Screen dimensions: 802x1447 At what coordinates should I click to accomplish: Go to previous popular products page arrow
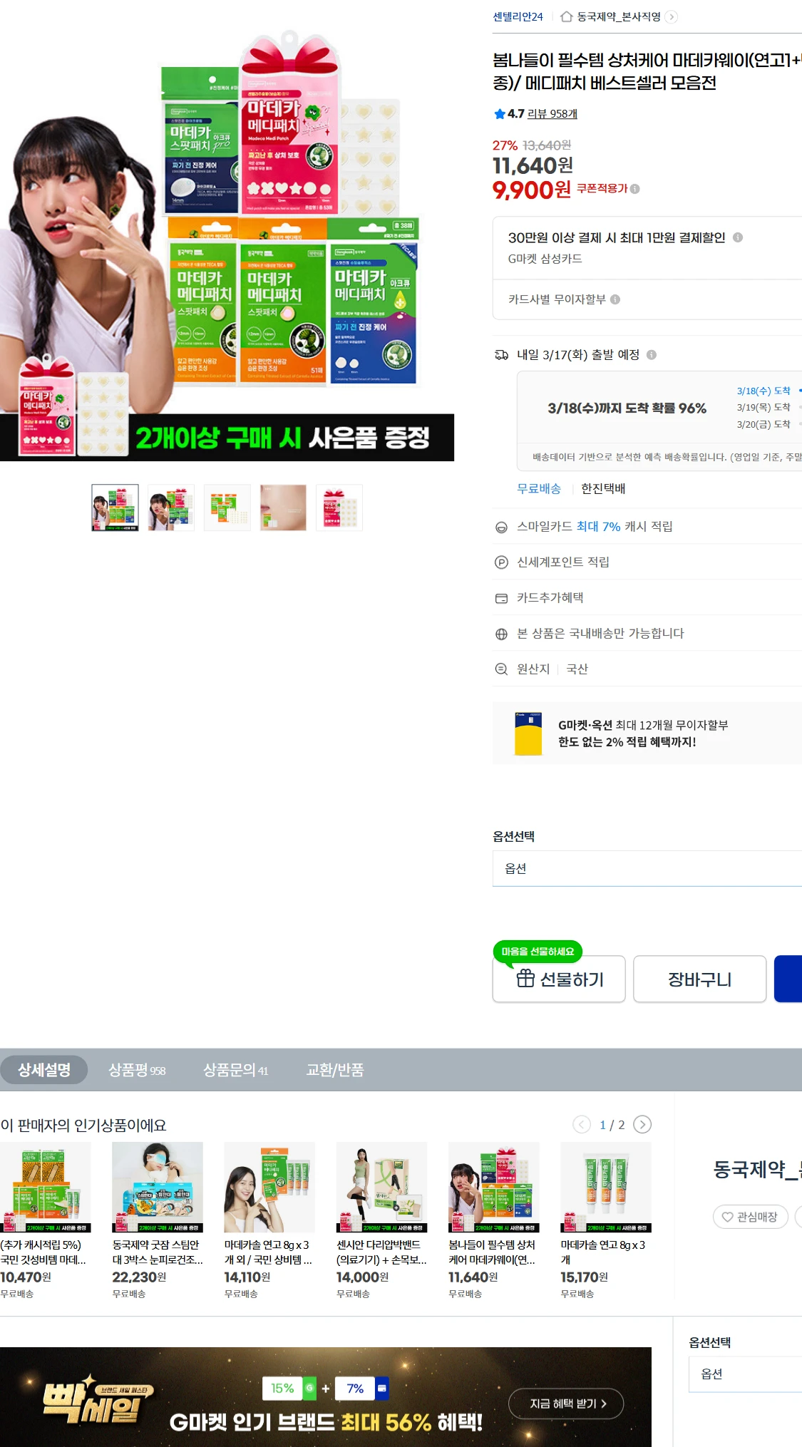pos(582,1125)
